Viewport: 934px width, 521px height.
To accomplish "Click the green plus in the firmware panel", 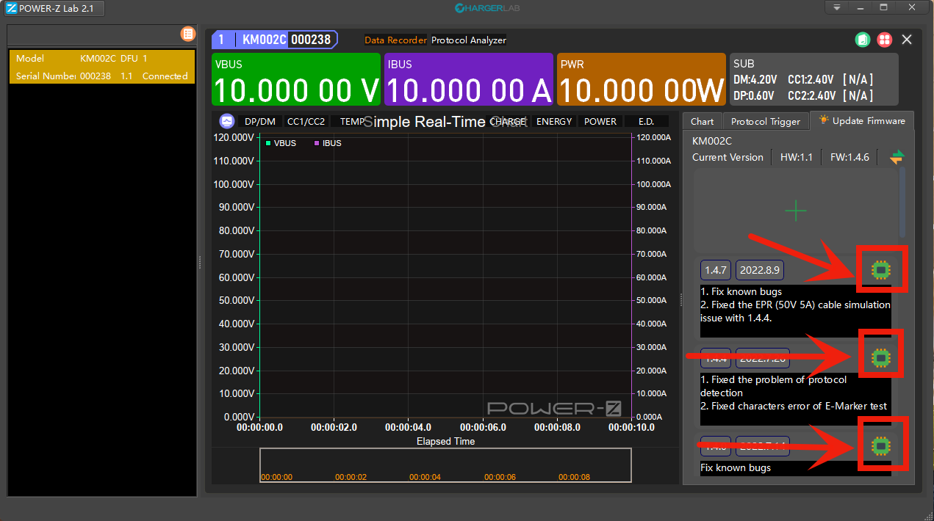I will click(x=796, y=211).
